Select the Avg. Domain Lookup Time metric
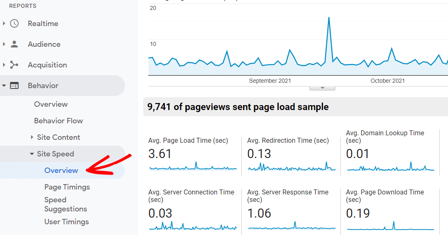 (x=385, y=137)
